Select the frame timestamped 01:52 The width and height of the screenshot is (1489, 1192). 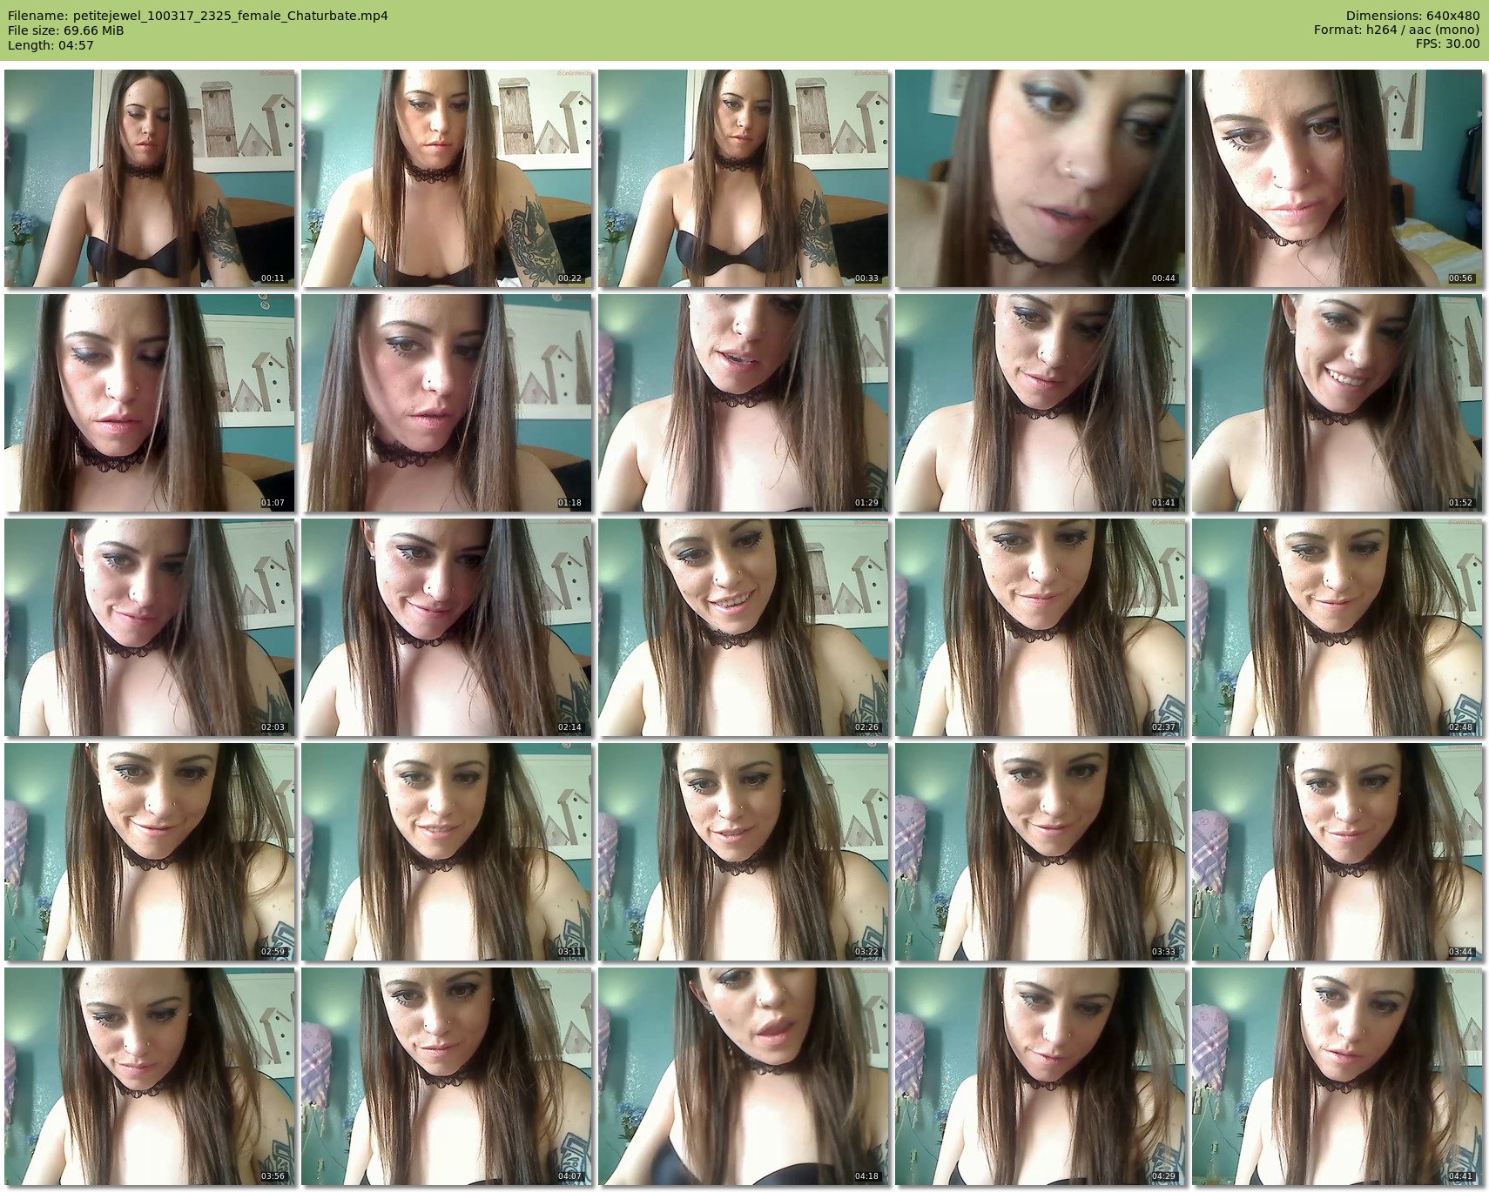tap(1337, 403)
